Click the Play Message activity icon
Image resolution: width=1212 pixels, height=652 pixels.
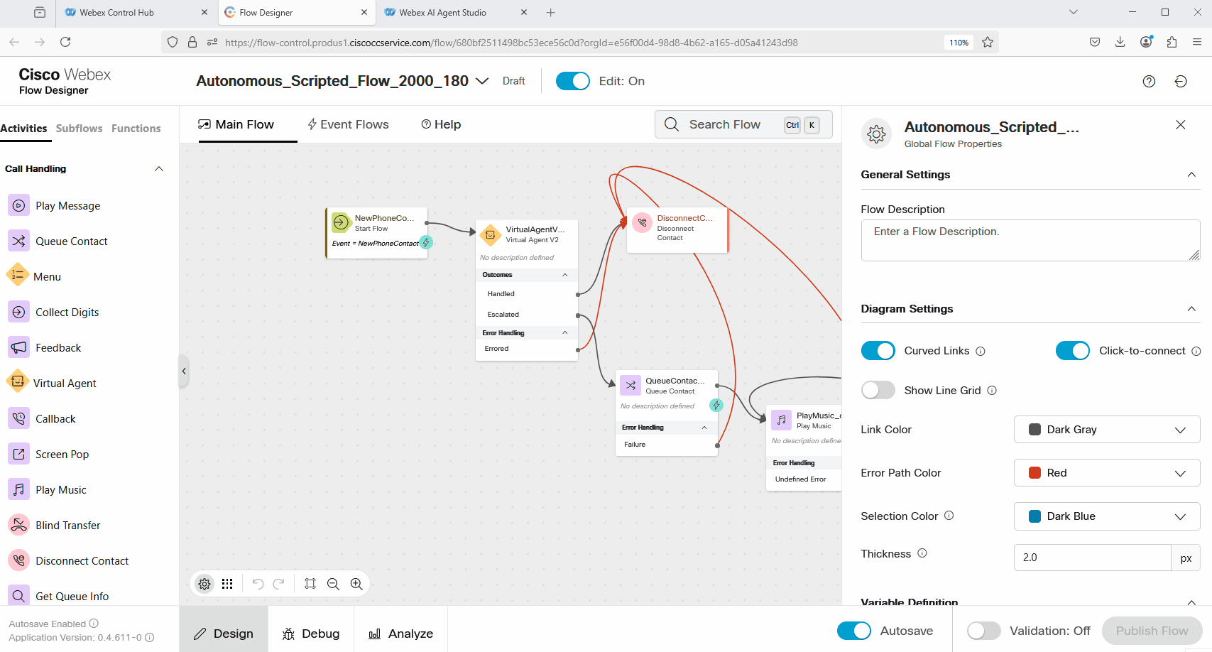click(19, 205)
